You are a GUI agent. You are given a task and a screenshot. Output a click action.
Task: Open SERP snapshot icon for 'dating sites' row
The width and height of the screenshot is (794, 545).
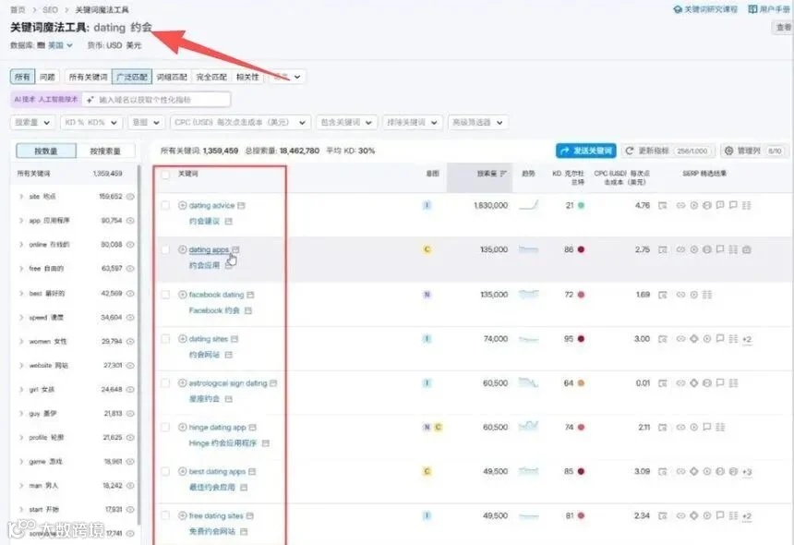tap(662, 339)
